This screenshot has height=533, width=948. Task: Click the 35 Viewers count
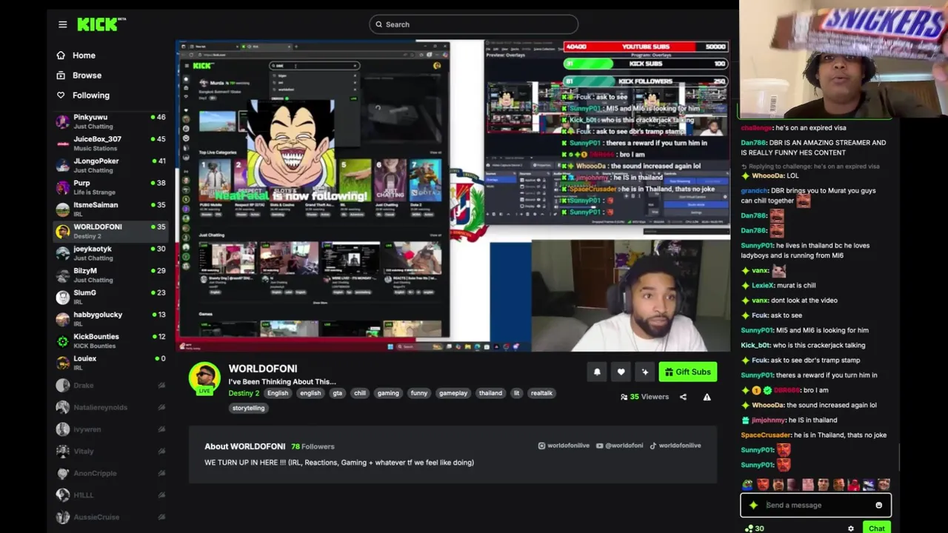644,397
